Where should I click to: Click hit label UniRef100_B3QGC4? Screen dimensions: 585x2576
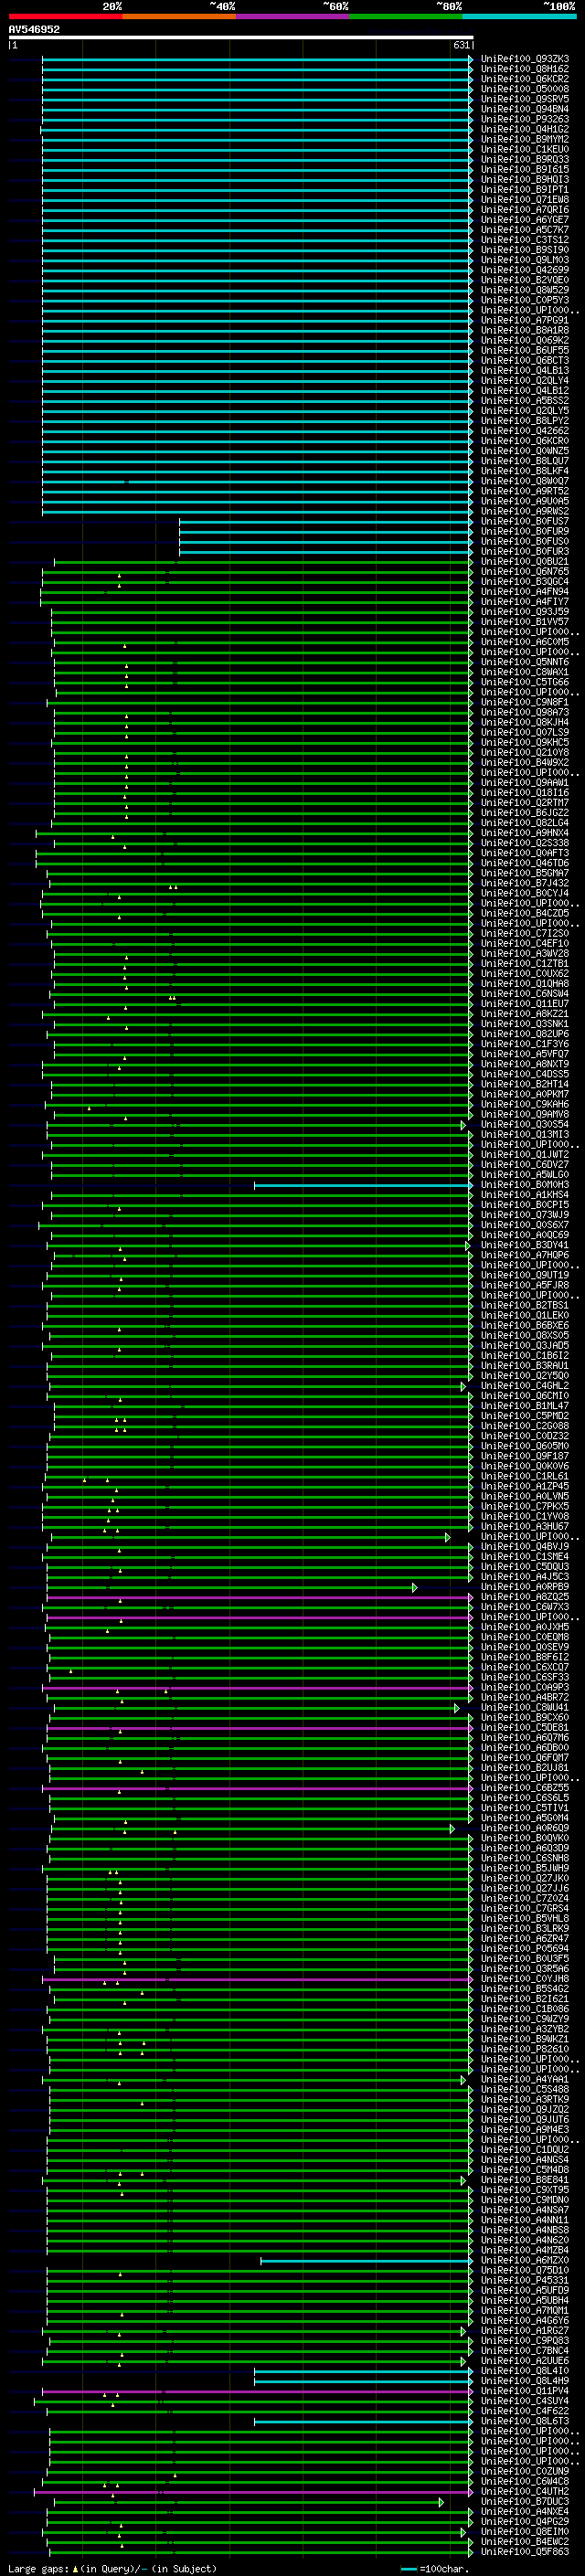click(525, 581)
